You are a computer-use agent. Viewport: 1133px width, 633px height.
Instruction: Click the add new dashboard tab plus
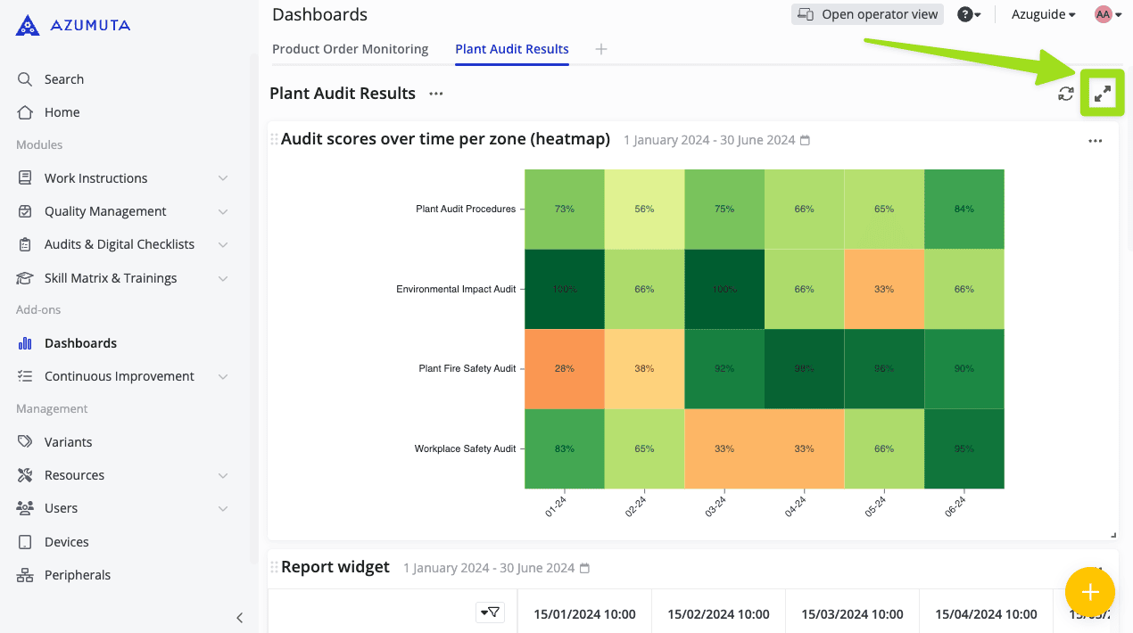pos(601,49)
